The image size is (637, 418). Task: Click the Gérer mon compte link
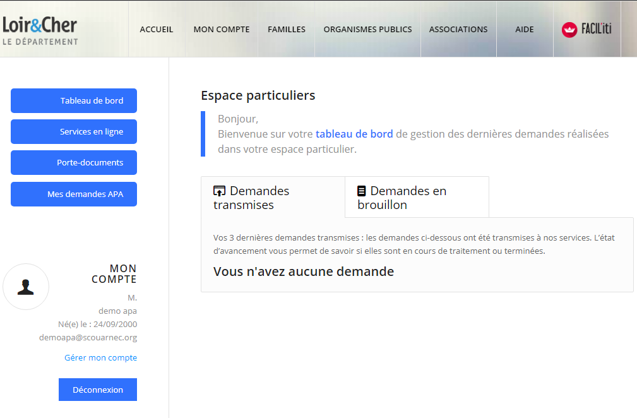[x=100, y=357]
